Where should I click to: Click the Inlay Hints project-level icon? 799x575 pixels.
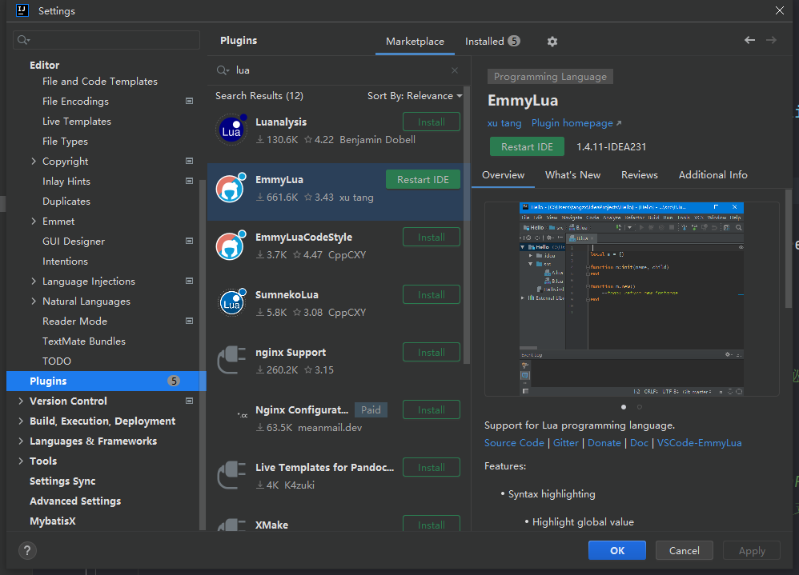coord(189,181)
